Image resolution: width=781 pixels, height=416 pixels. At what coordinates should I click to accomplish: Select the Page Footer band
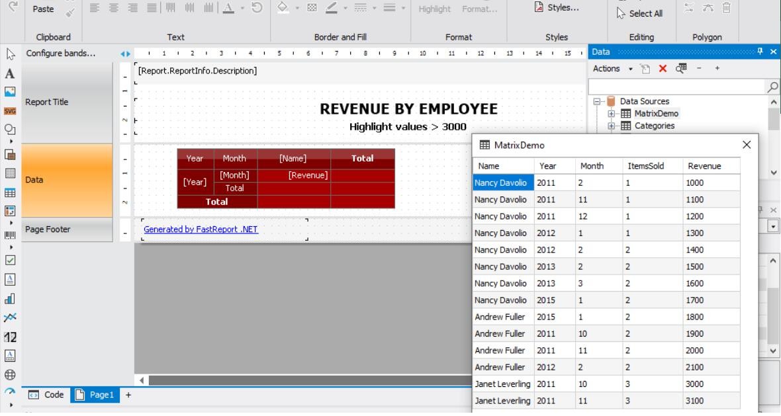pos(67,229)
